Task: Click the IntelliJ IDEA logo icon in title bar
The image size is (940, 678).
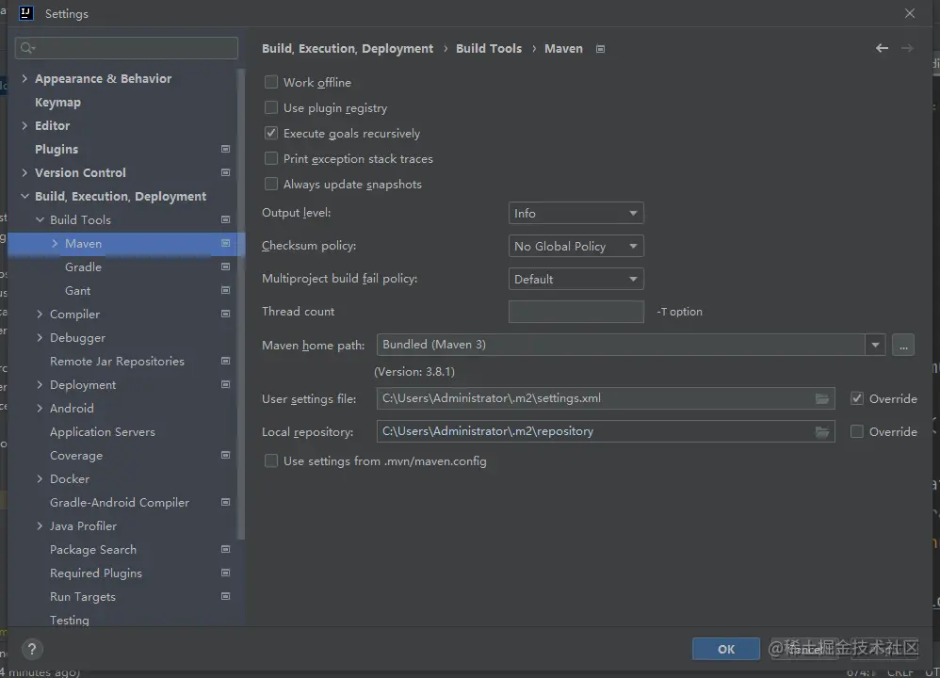Action: tap(25, 13)
